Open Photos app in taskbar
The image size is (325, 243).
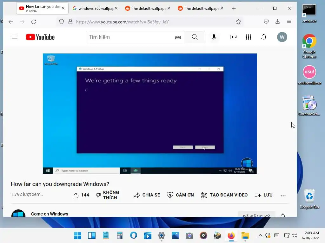click(175, 235)
